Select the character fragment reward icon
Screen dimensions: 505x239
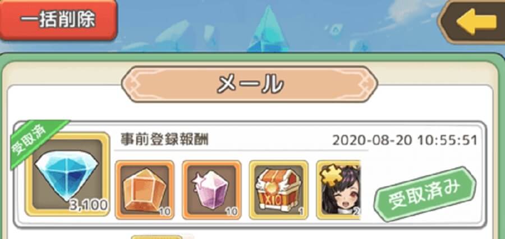(x=338, y=190)
